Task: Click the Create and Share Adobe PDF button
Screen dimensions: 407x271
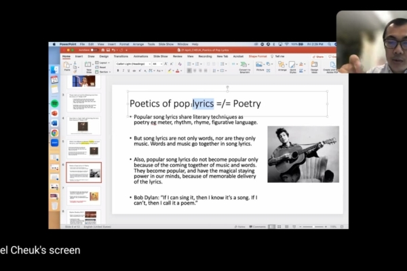Action: click(331, 67)
